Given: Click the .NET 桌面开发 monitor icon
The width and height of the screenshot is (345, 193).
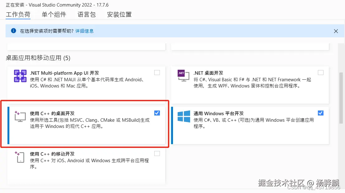Looking at the screenshot, I should (183, 76).
